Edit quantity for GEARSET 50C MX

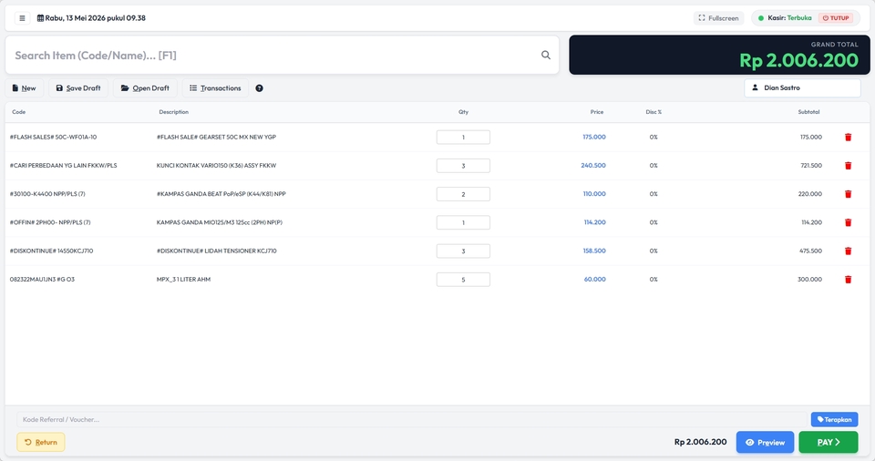tap(463, 138)
